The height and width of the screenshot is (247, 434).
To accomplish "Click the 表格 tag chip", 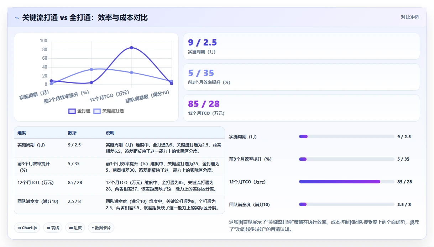I will (x=52, y=228).
